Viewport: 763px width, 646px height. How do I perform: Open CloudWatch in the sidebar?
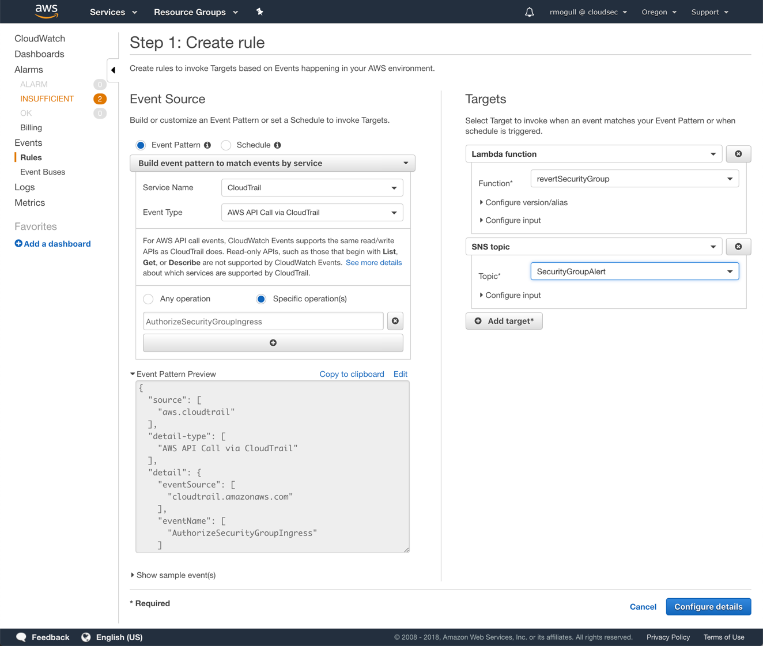tap(40, 39)
